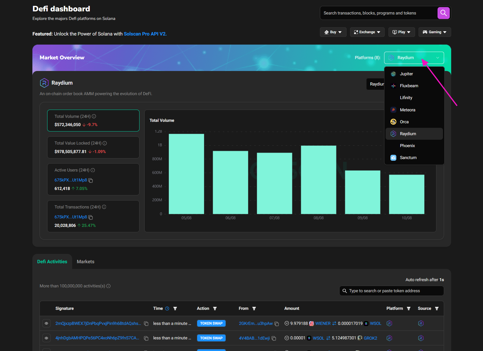Toggle eye icon for 2mQjxzpBWEX7 transaction
Viewport: 483px width, 351px height.
46,323
